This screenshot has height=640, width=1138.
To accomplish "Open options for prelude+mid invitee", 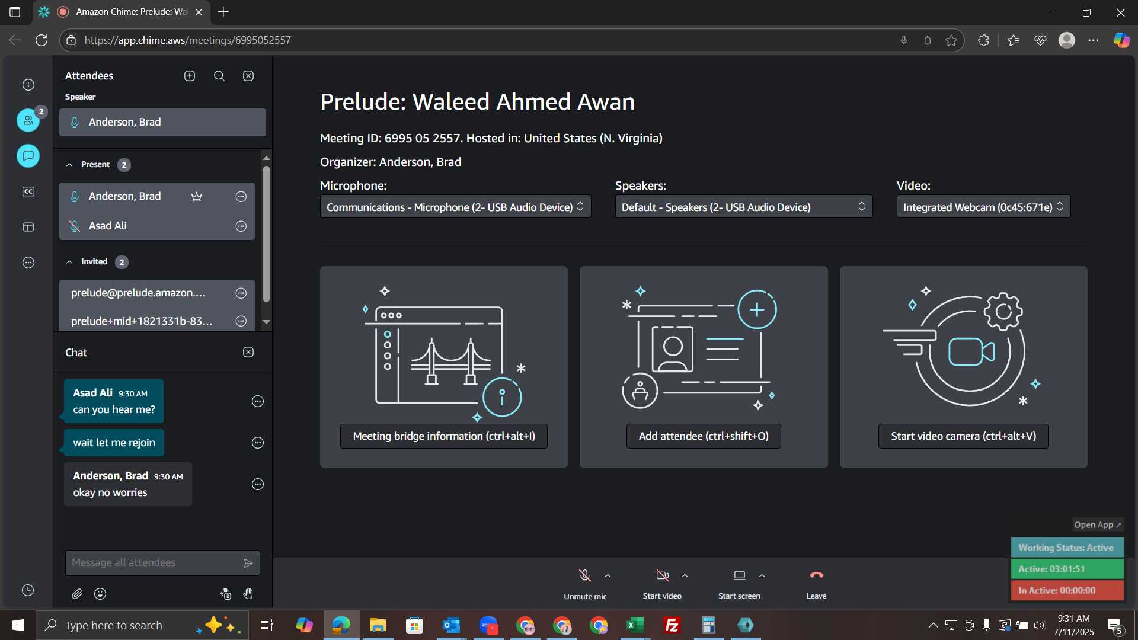I will pyautogui.click(x=241, y=321).
